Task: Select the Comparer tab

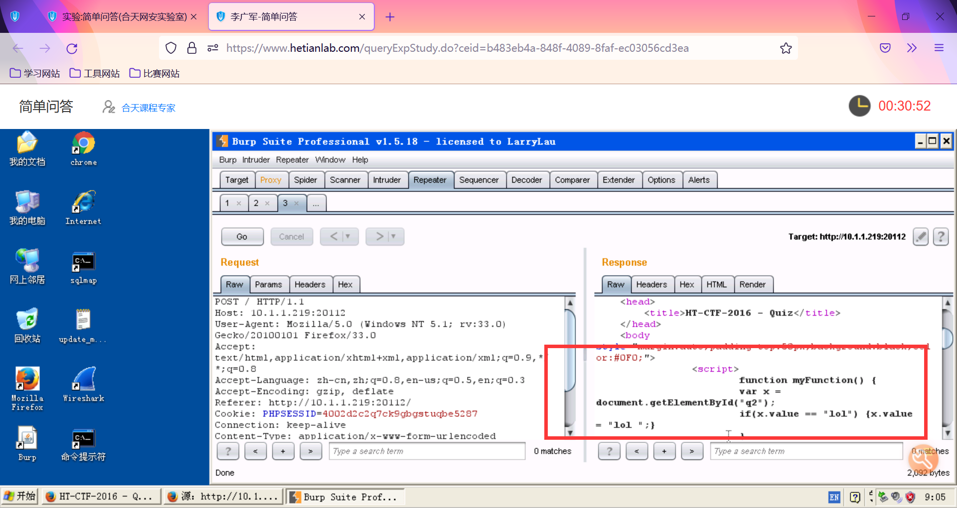Action: point(572,180)
